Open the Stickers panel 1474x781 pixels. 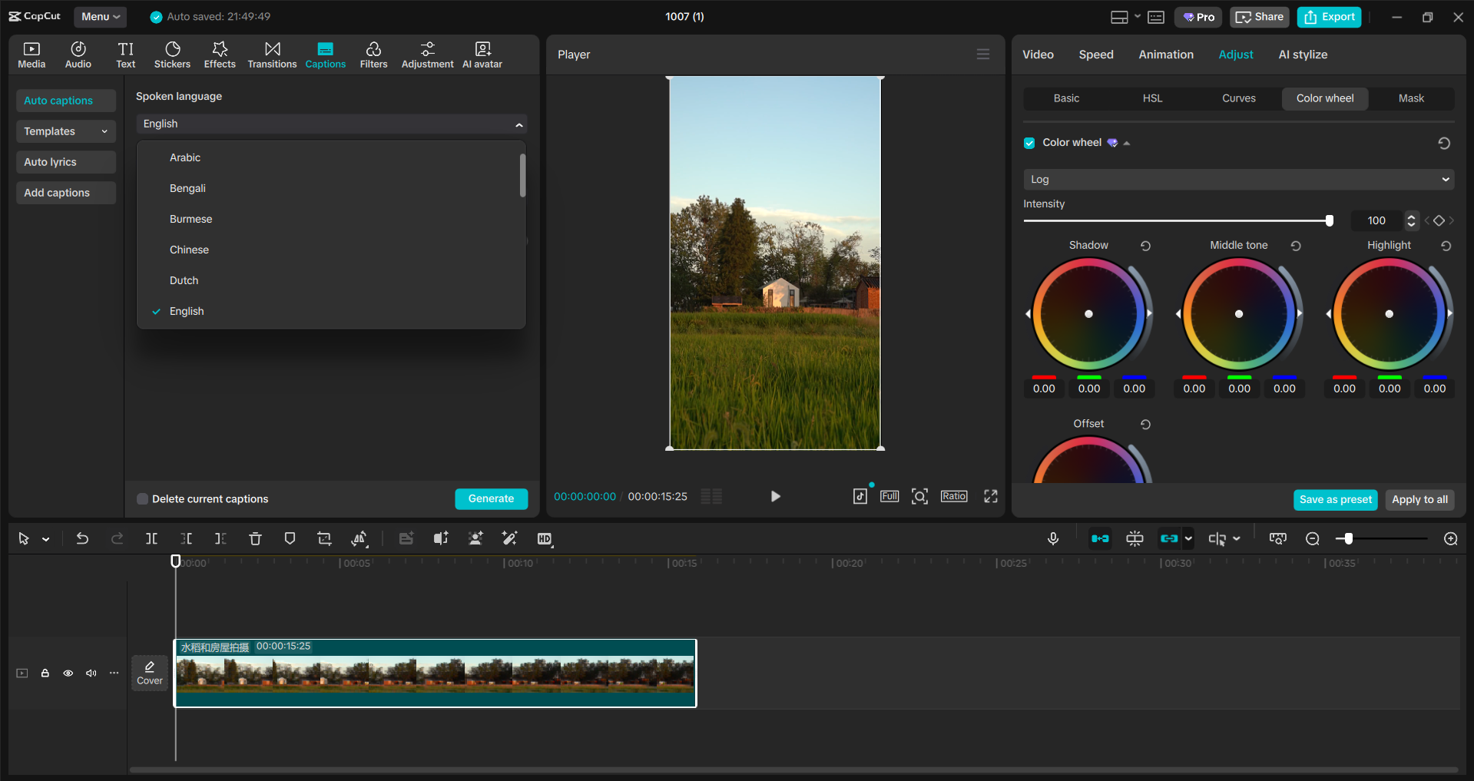tap(172, 54)
